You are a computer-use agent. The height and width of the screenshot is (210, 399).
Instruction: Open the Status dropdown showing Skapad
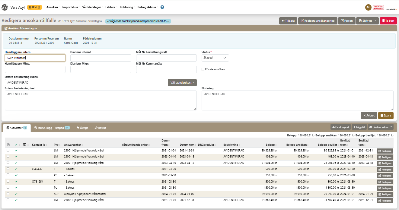tap(215, 58)
